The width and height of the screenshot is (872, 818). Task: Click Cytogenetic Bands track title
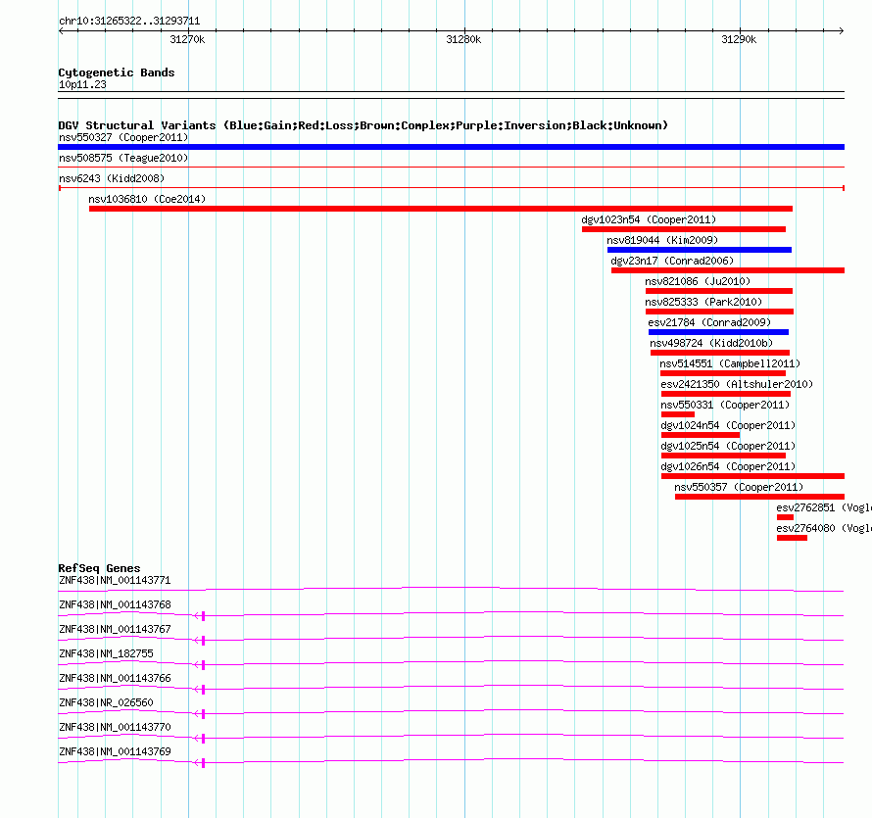[x=117, y=72]
